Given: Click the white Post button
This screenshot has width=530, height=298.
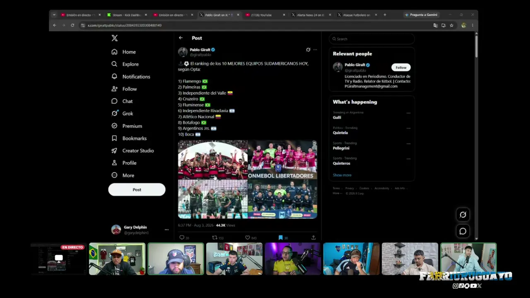Looking at the screenshot, I should (137, 190).
